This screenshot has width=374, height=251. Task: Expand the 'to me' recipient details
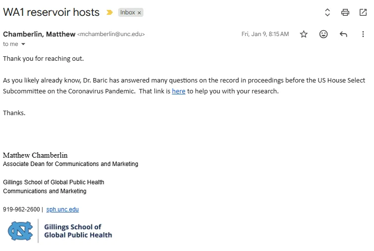23,44
